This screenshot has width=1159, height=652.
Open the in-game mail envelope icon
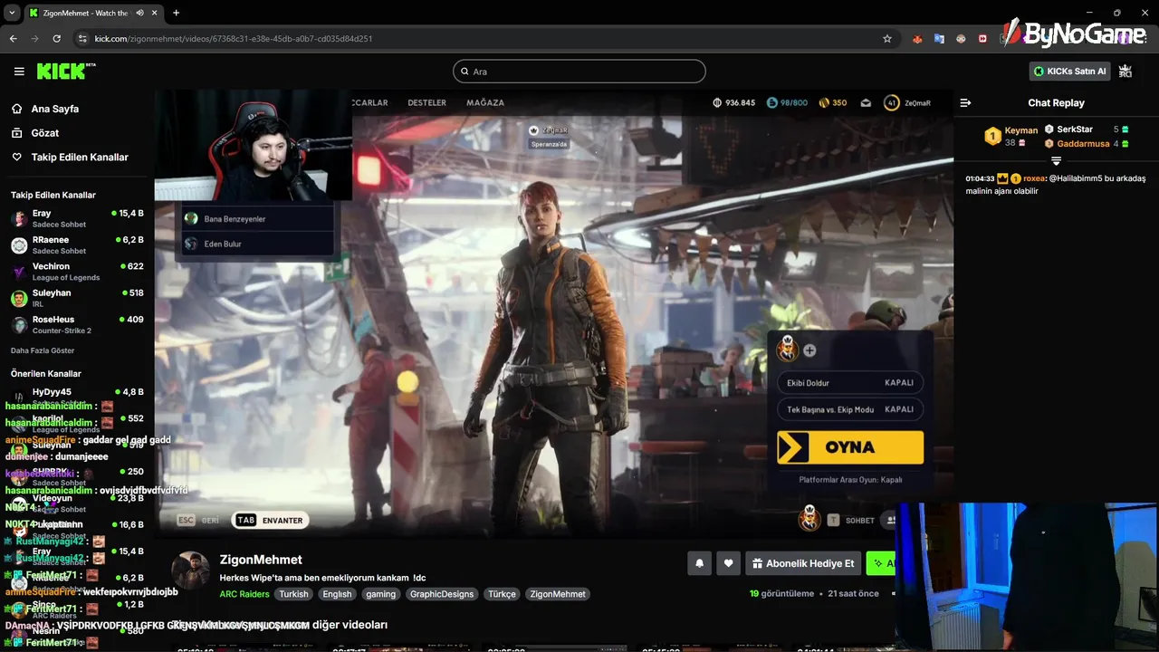click(866, 103)
